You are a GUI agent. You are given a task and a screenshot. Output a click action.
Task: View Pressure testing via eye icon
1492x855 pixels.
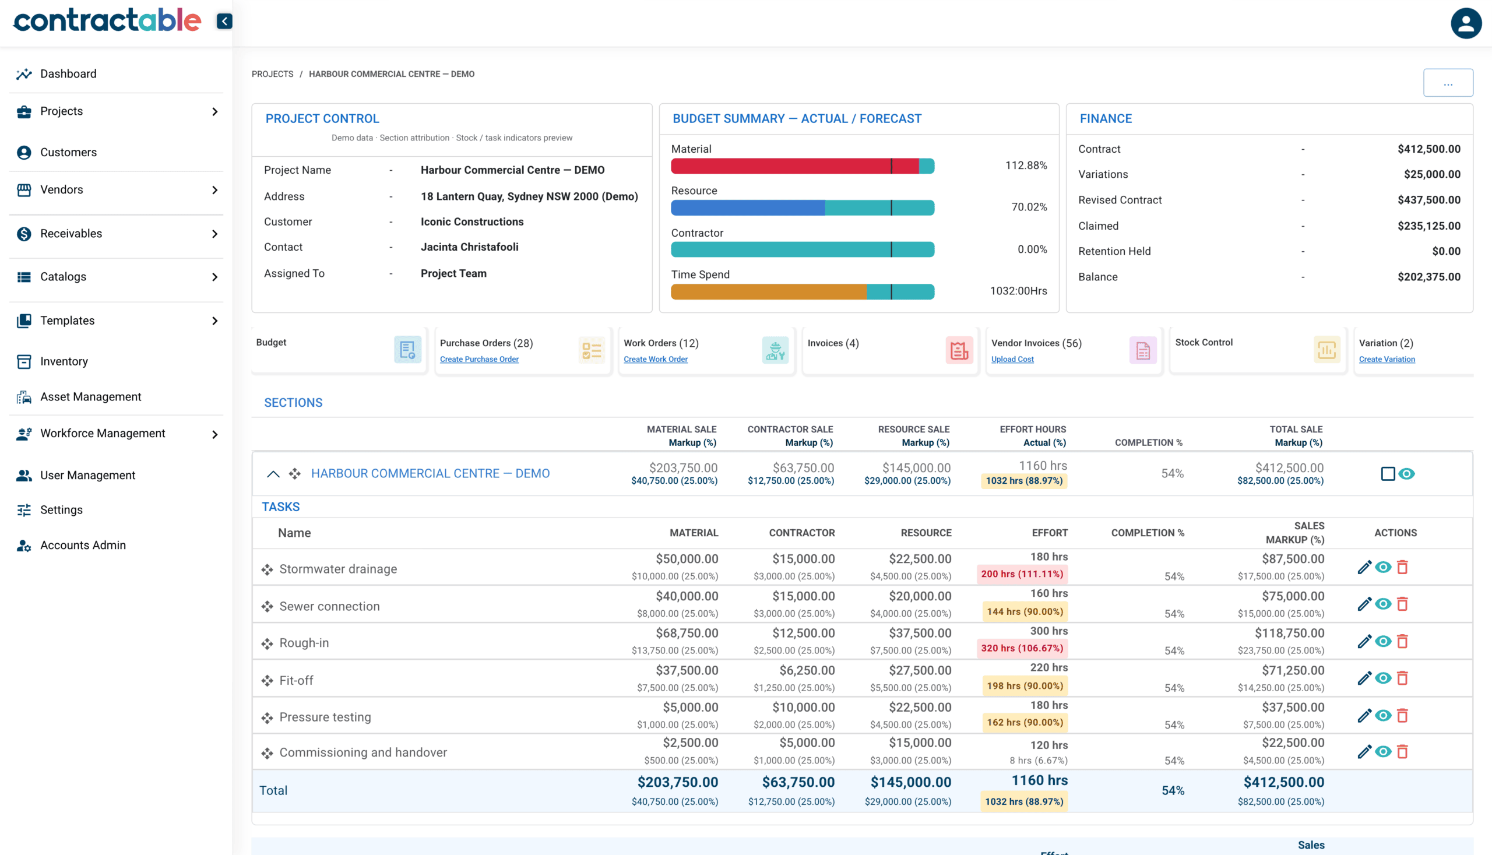1384,715
